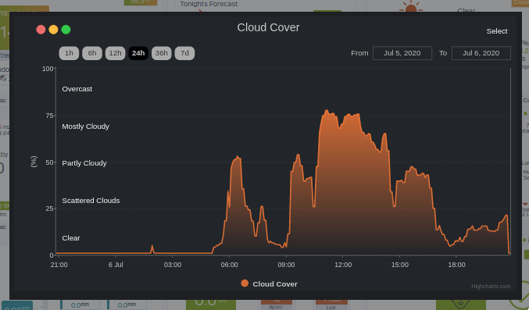The image size is (529, 310).
Task: Switch chart to 12h range
Action: tap(115, 53)
